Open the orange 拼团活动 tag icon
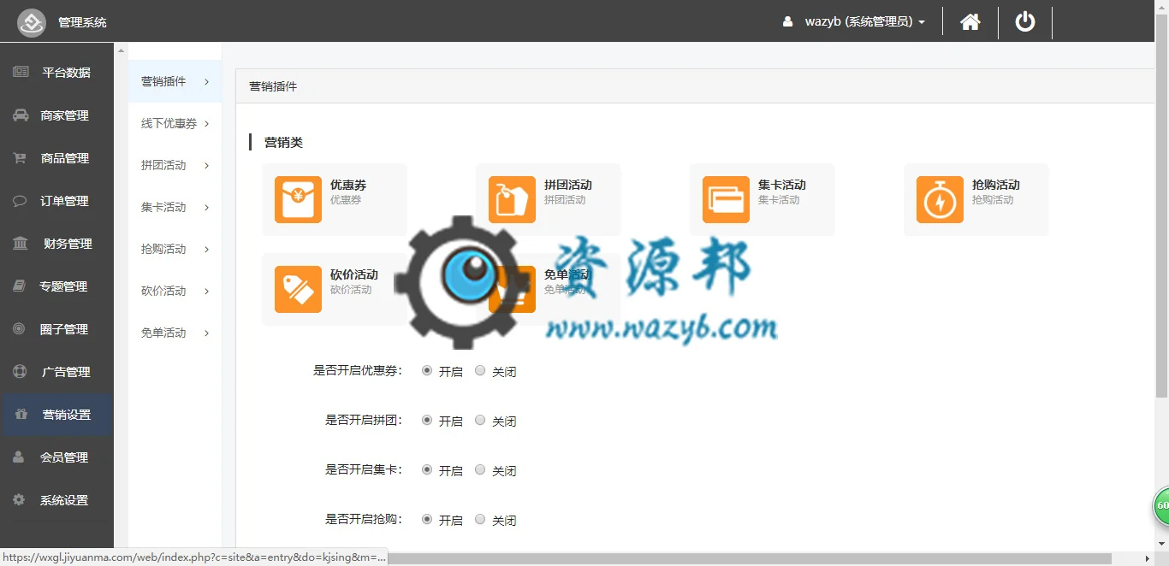 [512, 199]
